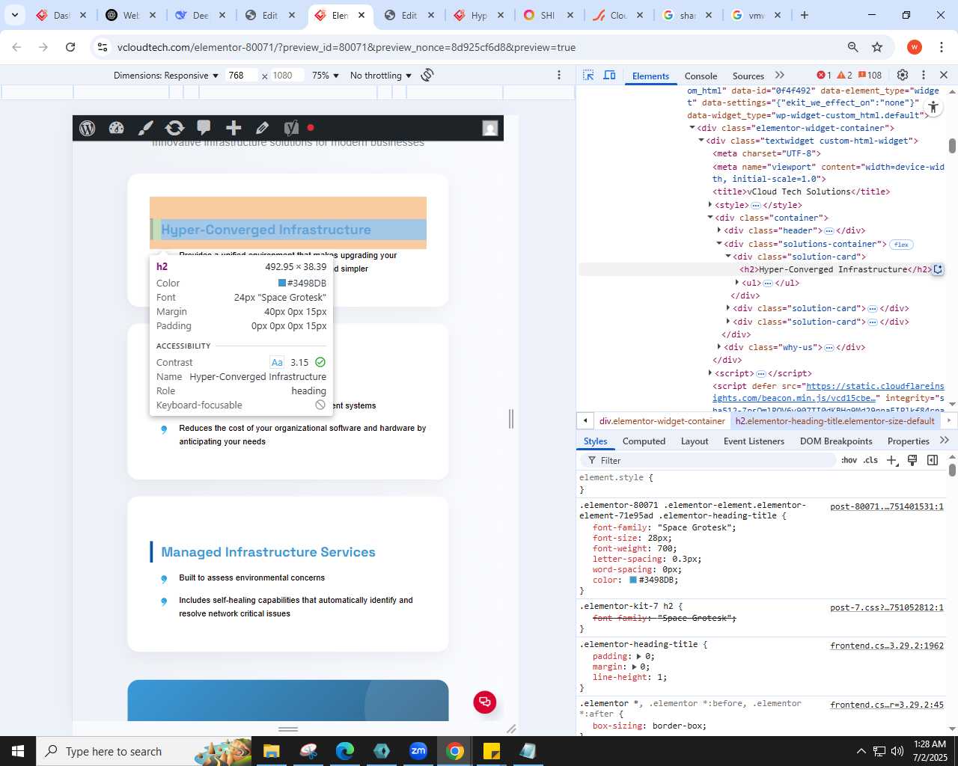Click the width input showing 768
Screen dimensions: 958x766
242,76
